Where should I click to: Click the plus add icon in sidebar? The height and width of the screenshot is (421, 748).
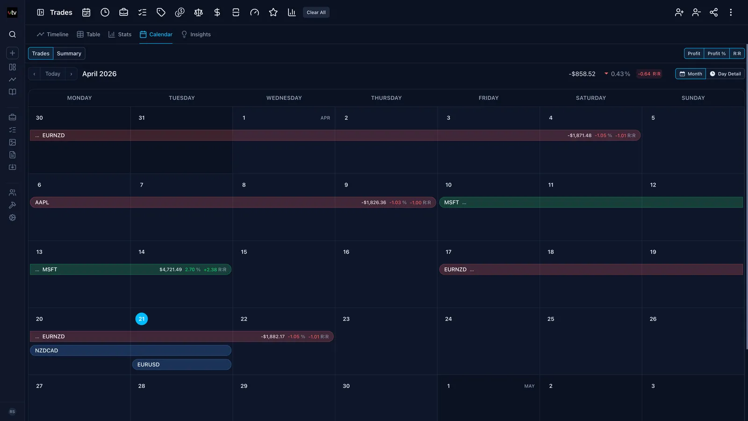tap(13, 53)
